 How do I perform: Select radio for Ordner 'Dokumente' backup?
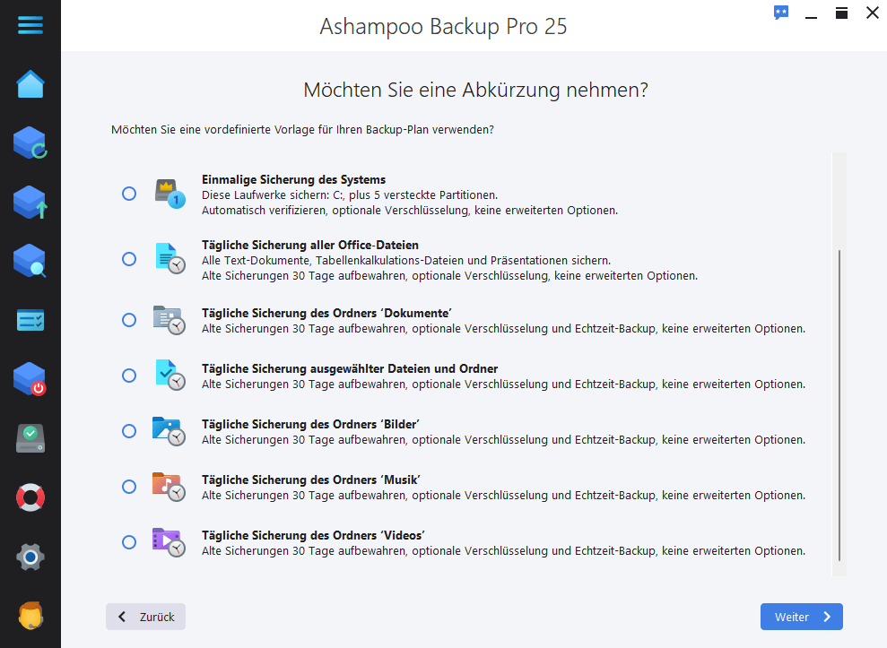tap(129, 320)
